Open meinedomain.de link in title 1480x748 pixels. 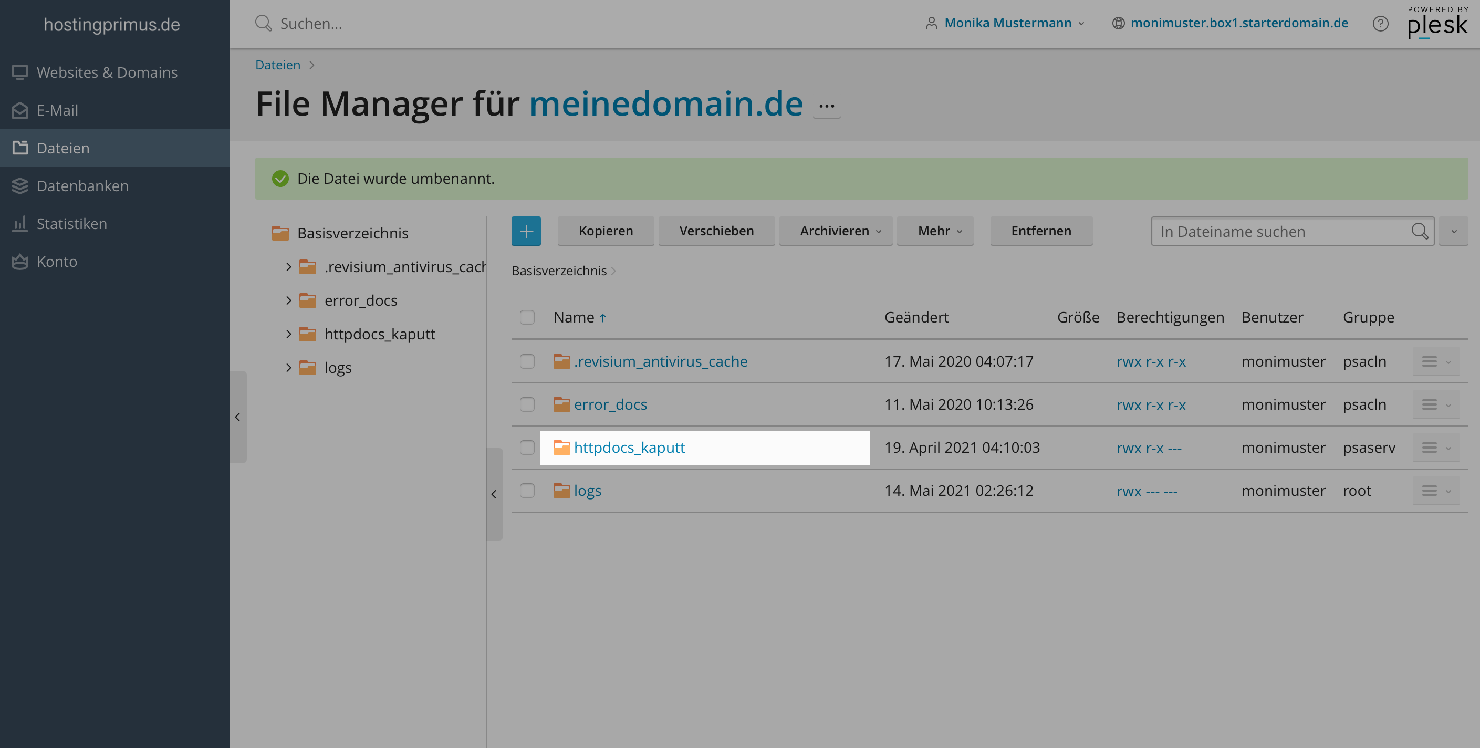tap(666, 103)
